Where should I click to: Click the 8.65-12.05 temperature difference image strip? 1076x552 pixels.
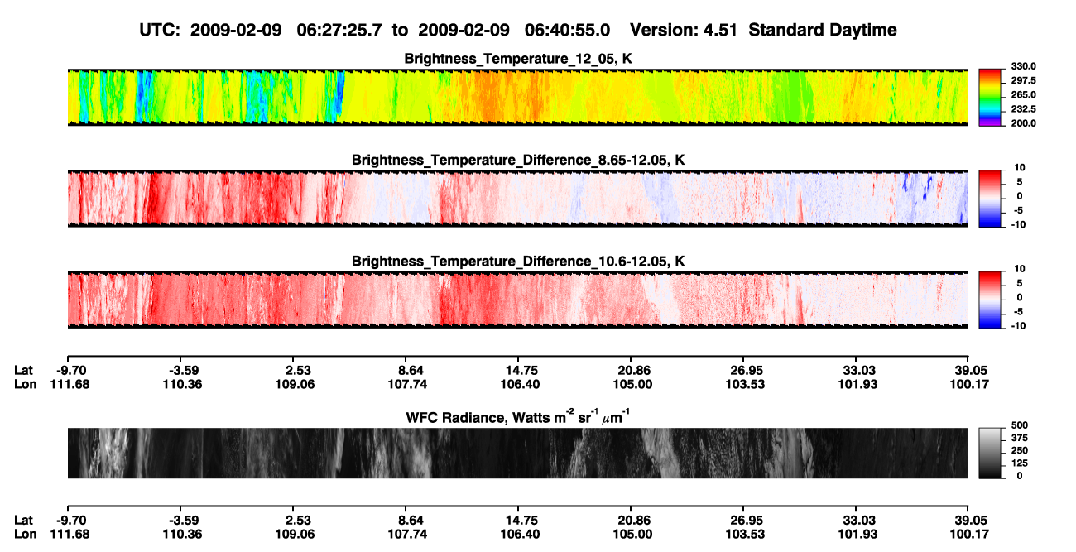coord(517,198)
